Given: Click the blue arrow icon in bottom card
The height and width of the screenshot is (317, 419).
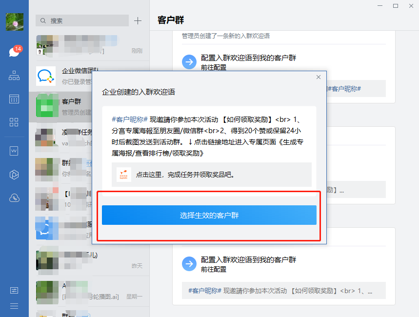Looking at the screenshot, I should (189, 264).
